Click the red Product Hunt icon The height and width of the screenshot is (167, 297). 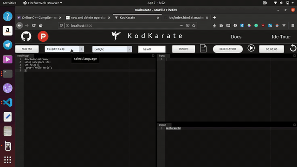click(x=43, y=36)
